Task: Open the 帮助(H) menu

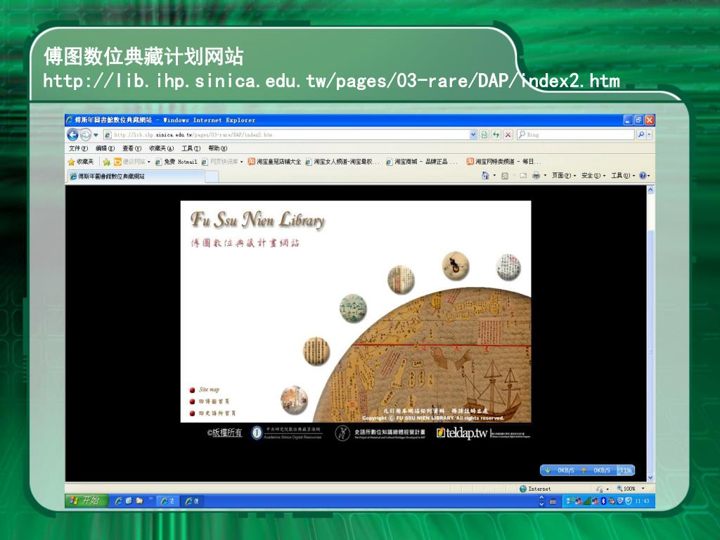Action: click(218, 148)
